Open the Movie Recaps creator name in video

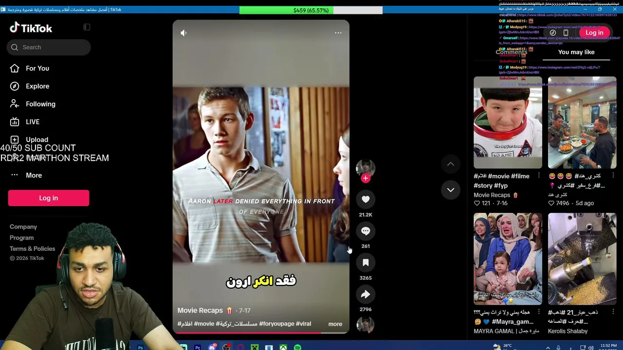point(200,310)
